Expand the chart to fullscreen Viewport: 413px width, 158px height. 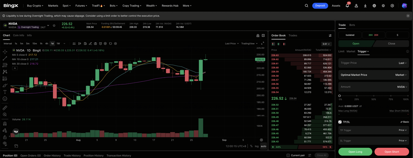coord(262,43)
